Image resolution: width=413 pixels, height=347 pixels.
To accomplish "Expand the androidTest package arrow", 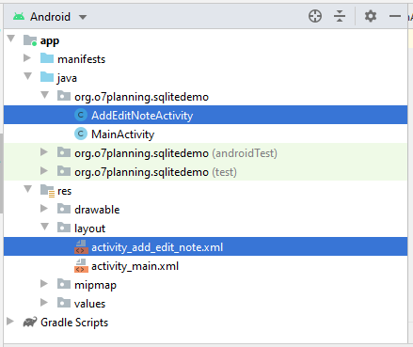I will (x=44, y=152).
